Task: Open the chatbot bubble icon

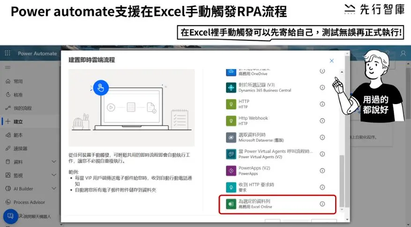Action: [x=10, y=216]
